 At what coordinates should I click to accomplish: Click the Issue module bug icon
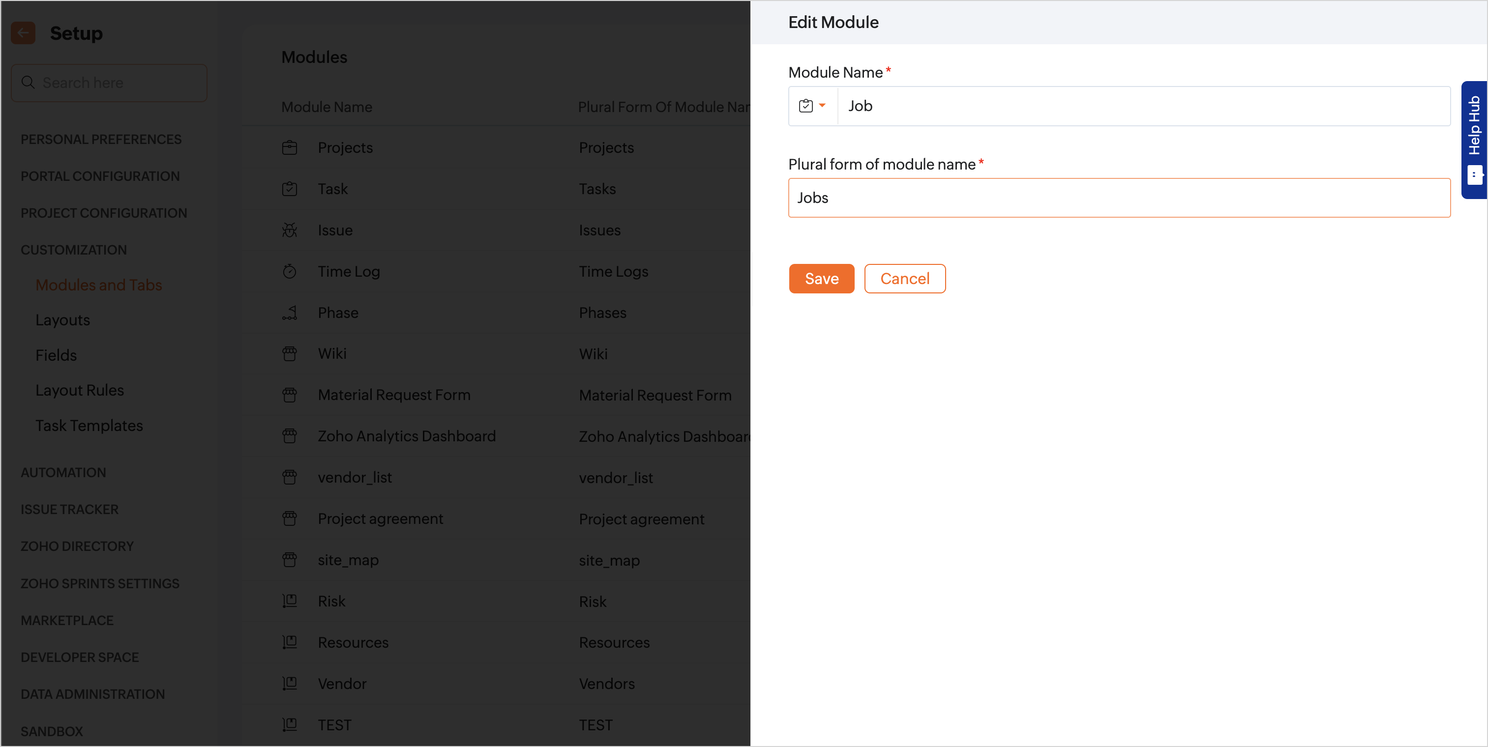(x=290, y=230)
